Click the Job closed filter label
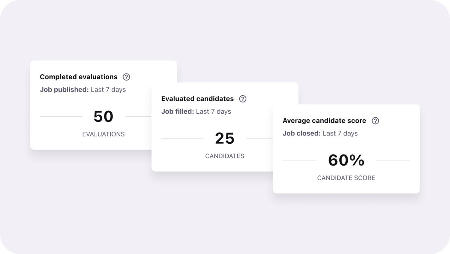The image size is (450, 254). [x=301, y=133]
